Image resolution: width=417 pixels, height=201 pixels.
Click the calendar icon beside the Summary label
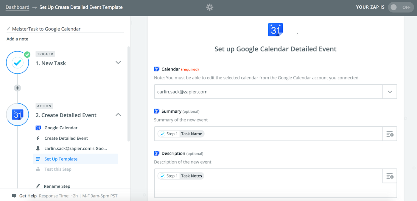coord(157,111)
